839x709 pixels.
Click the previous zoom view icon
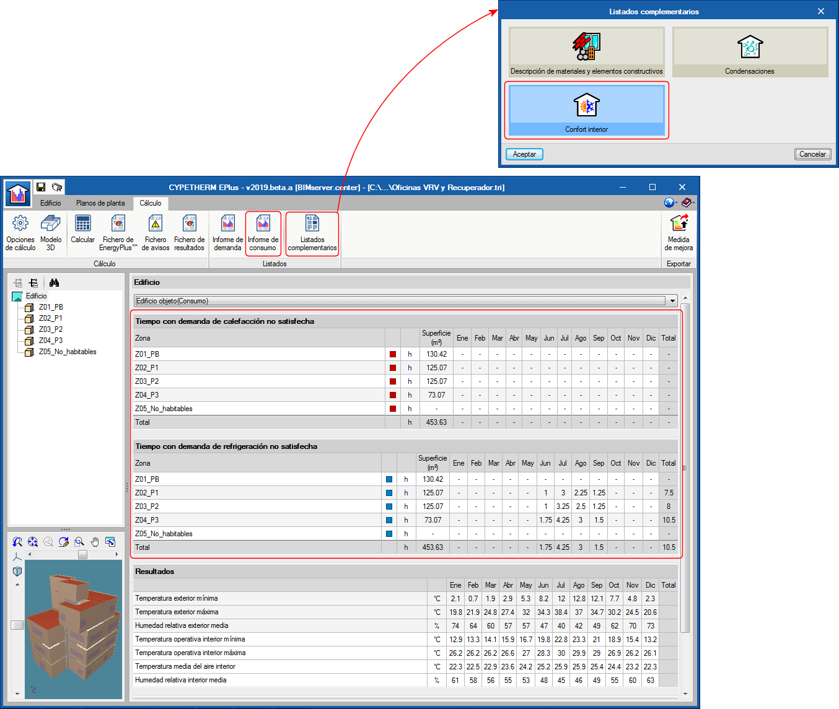pos(17,542)
